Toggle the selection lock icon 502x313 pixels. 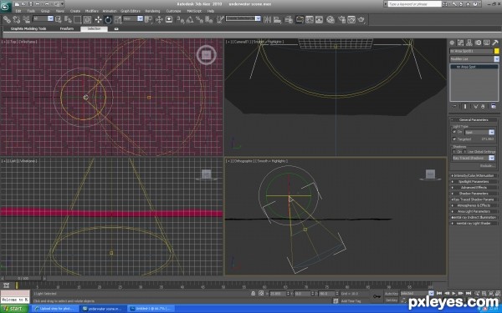tap(254, 293)
